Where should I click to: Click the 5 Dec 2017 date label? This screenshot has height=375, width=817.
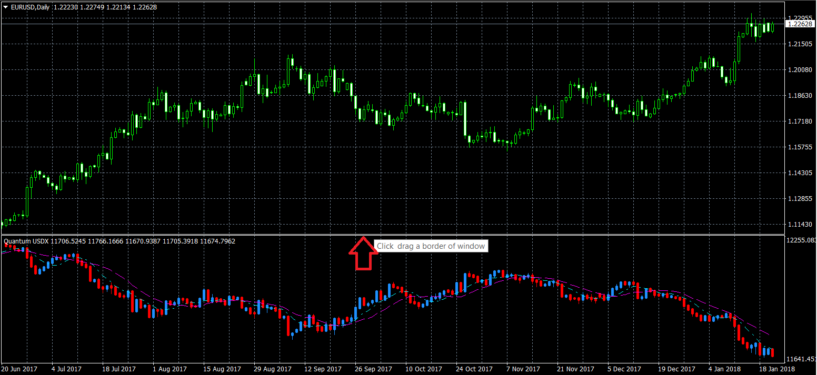coord(624,369)
